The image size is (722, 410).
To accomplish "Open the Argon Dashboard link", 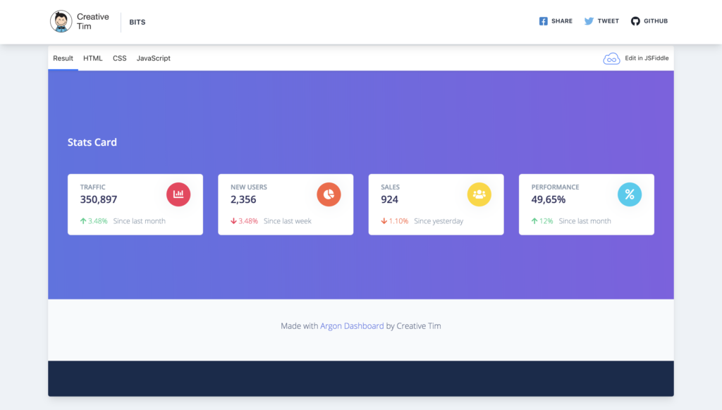I will tap(352, 326).
